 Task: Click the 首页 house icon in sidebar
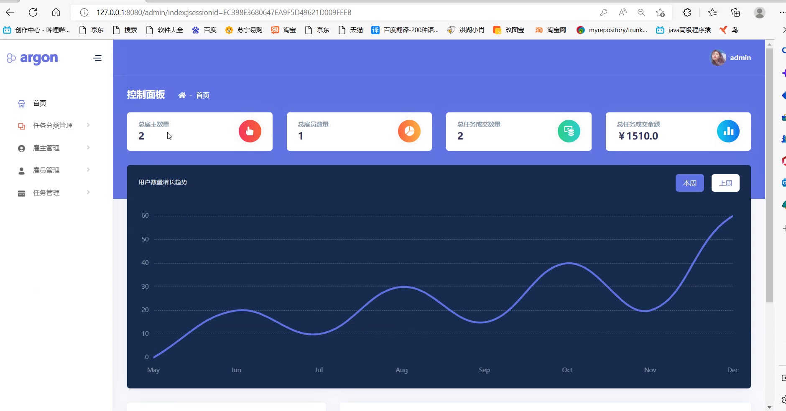[21, 104]
